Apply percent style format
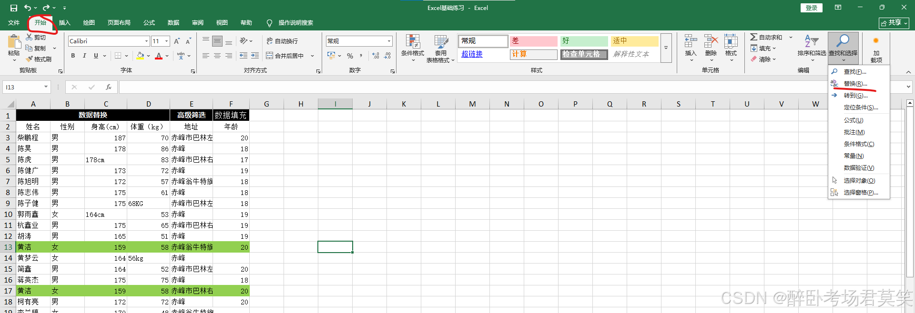 [350, 56]
